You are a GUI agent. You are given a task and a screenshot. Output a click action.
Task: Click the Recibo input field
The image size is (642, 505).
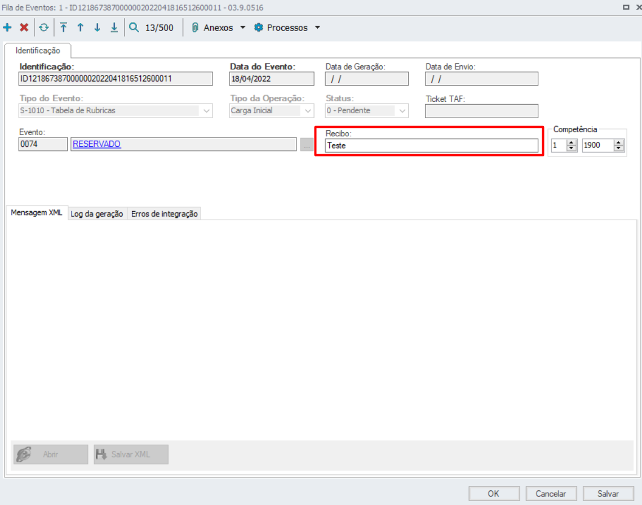point(432,146)
